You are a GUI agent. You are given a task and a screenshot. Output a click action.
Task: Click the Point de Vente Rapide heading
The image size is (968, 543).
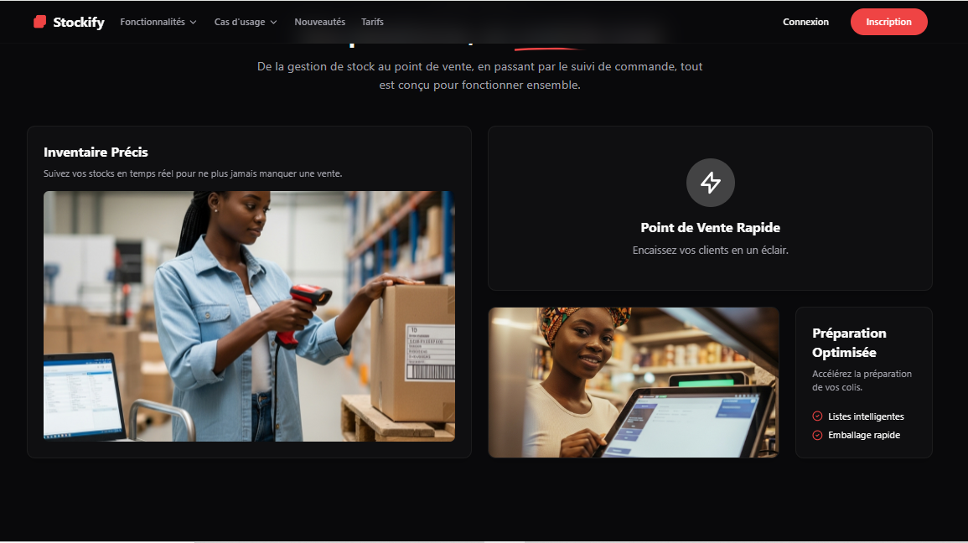pos(711,228)
